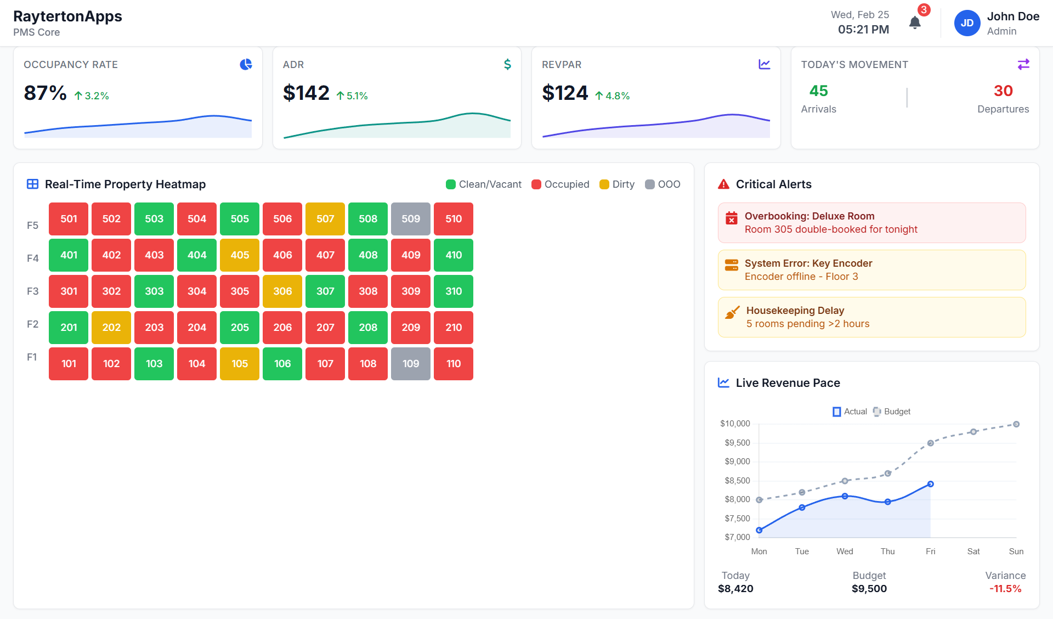This screenshot has height=619, width=1053.
Task: Click the Dirty yellow legend swatch
Action: click(604, 184)
